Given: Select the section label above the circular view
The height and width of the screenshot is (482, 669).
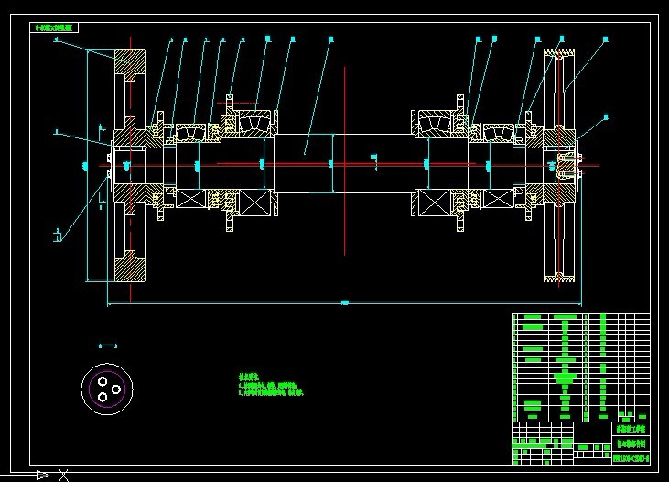Looking at the screenshot, I should [x=107, y=345].
